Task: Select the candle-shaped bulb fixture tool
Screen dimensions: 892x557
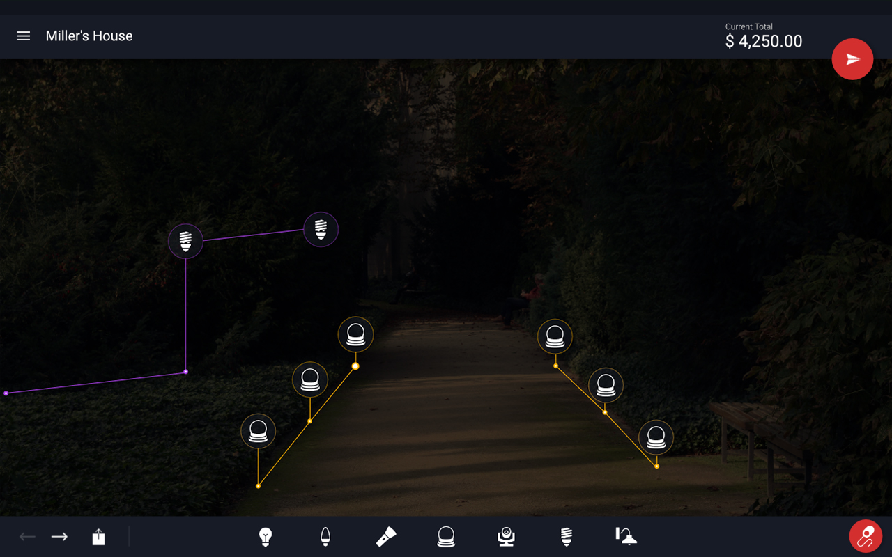Action: click(x=325, y=536)
